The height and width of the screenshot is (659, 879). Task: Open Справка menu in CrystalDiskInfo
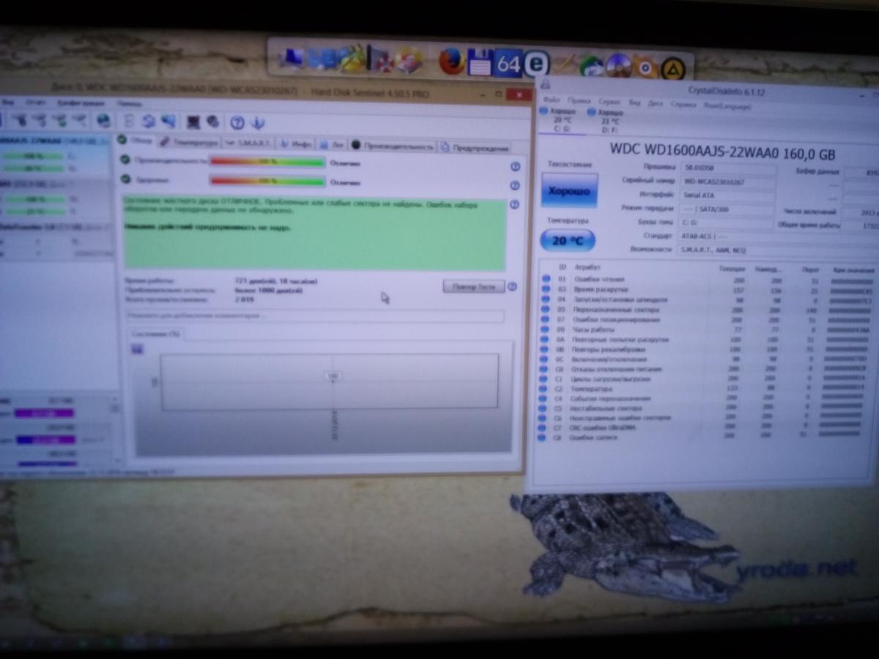[x=683, y=104]
